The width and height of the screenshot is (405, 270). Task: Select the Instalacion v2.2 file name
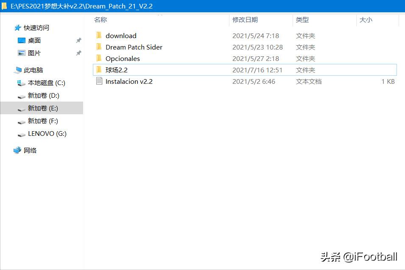tap(129, 81)
